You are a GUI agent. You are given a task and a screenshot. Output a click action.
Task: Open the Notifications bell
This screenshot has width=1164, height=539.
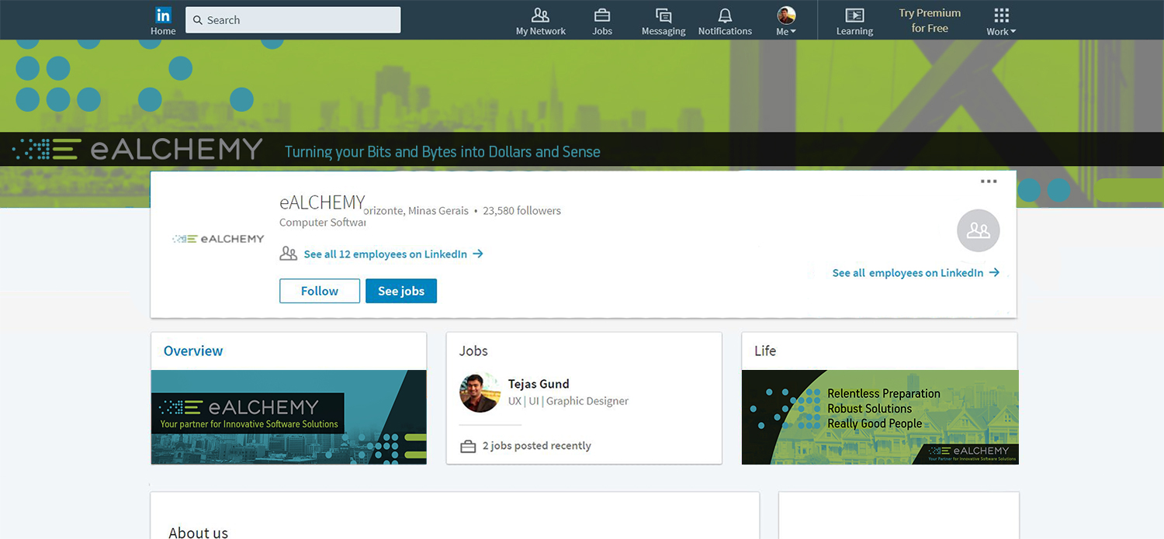(x=725, y=21)
